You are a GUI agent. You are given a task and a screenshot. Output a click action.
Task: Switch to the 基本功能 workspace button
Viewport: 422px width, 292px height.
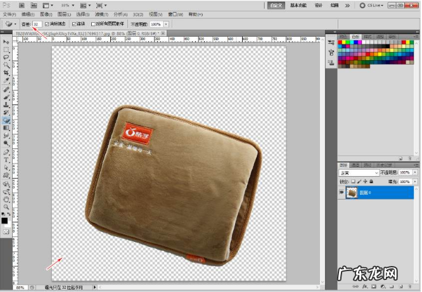(298, 5)
